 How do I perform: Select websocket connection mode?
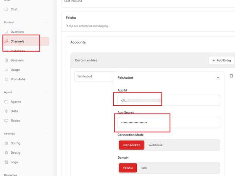click(131, 145)
